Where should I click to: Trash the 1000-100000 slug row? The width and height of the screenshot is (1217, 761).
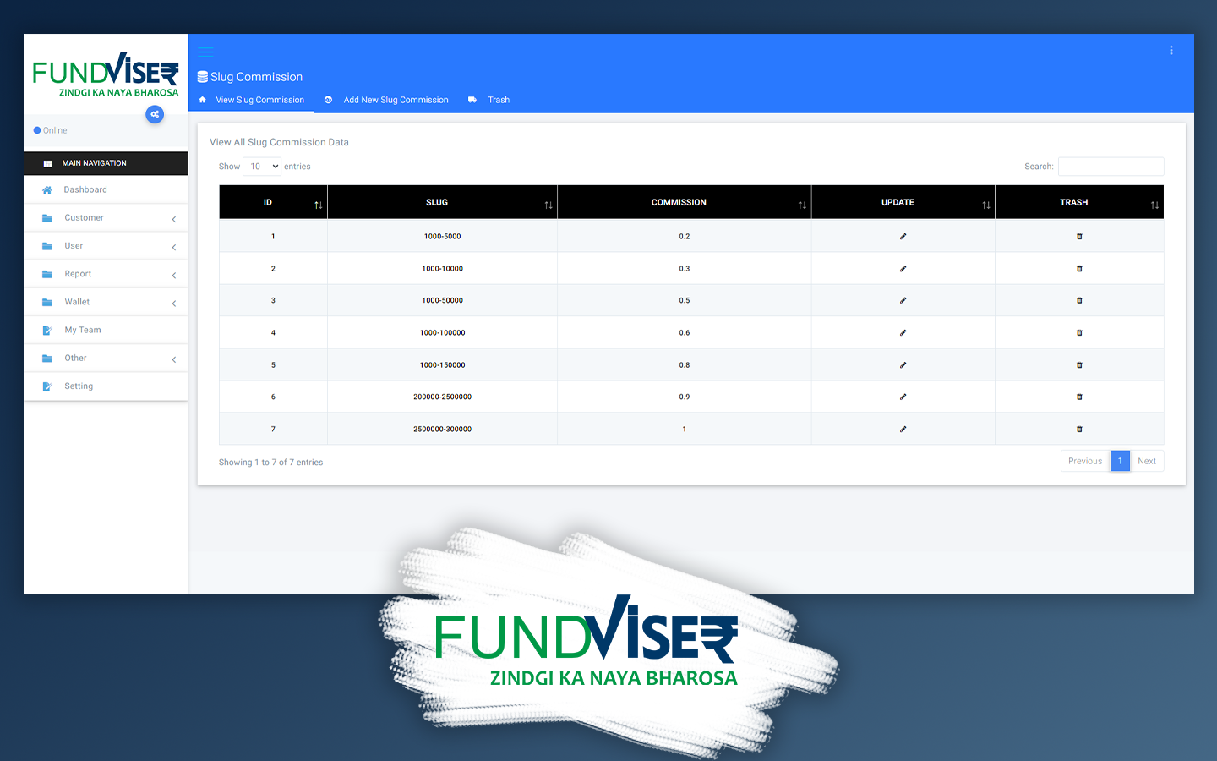(x=1079, y=332)
